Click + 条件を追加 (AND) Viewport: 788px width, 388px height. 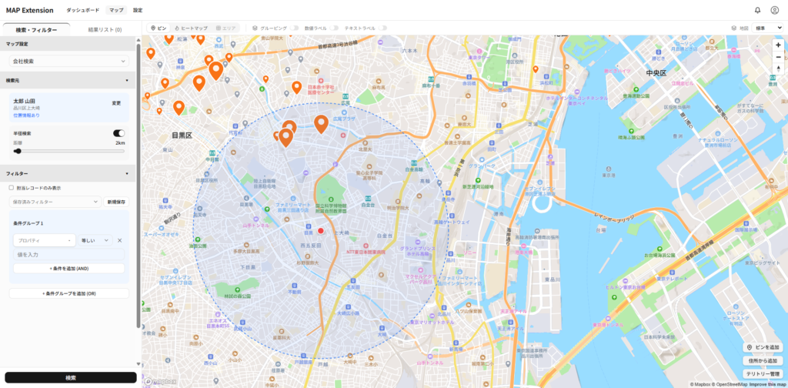[x=68, y=269]
